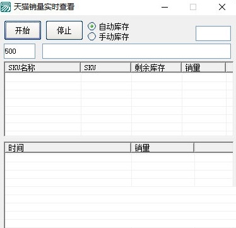Click the app icon in the title bar

[6, 7]
